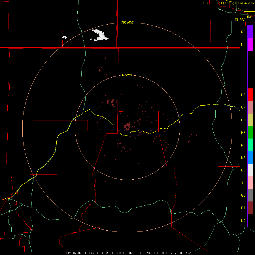Viewport: 255px width, 255px height.
Task: Click the GR legend label
Action: tap(243, 107)
